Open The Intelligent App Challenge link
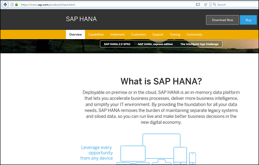Image resolution: width=259 pixels, height=165 pixels. (199, 44)
